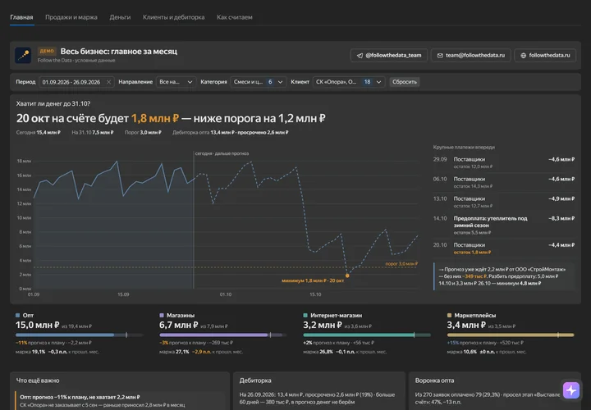Click Предоплата: утеплитель под зимний сезон row
This screenshot has width=591, height=410.
pos(503,225)
